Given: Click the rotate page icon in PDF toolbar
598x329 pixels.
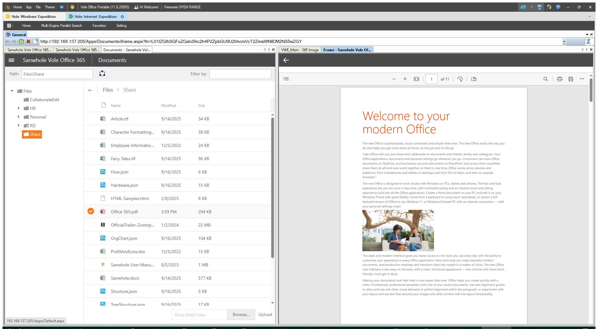Looking at the screenshot, I should point(460,79).
